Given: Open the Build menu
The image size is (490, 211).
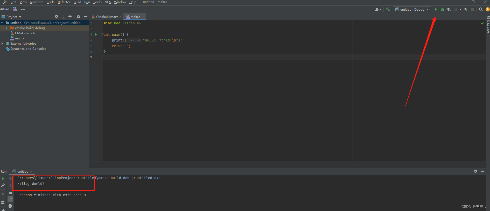Looking at the screenshot, I should [x=77, y=2].
